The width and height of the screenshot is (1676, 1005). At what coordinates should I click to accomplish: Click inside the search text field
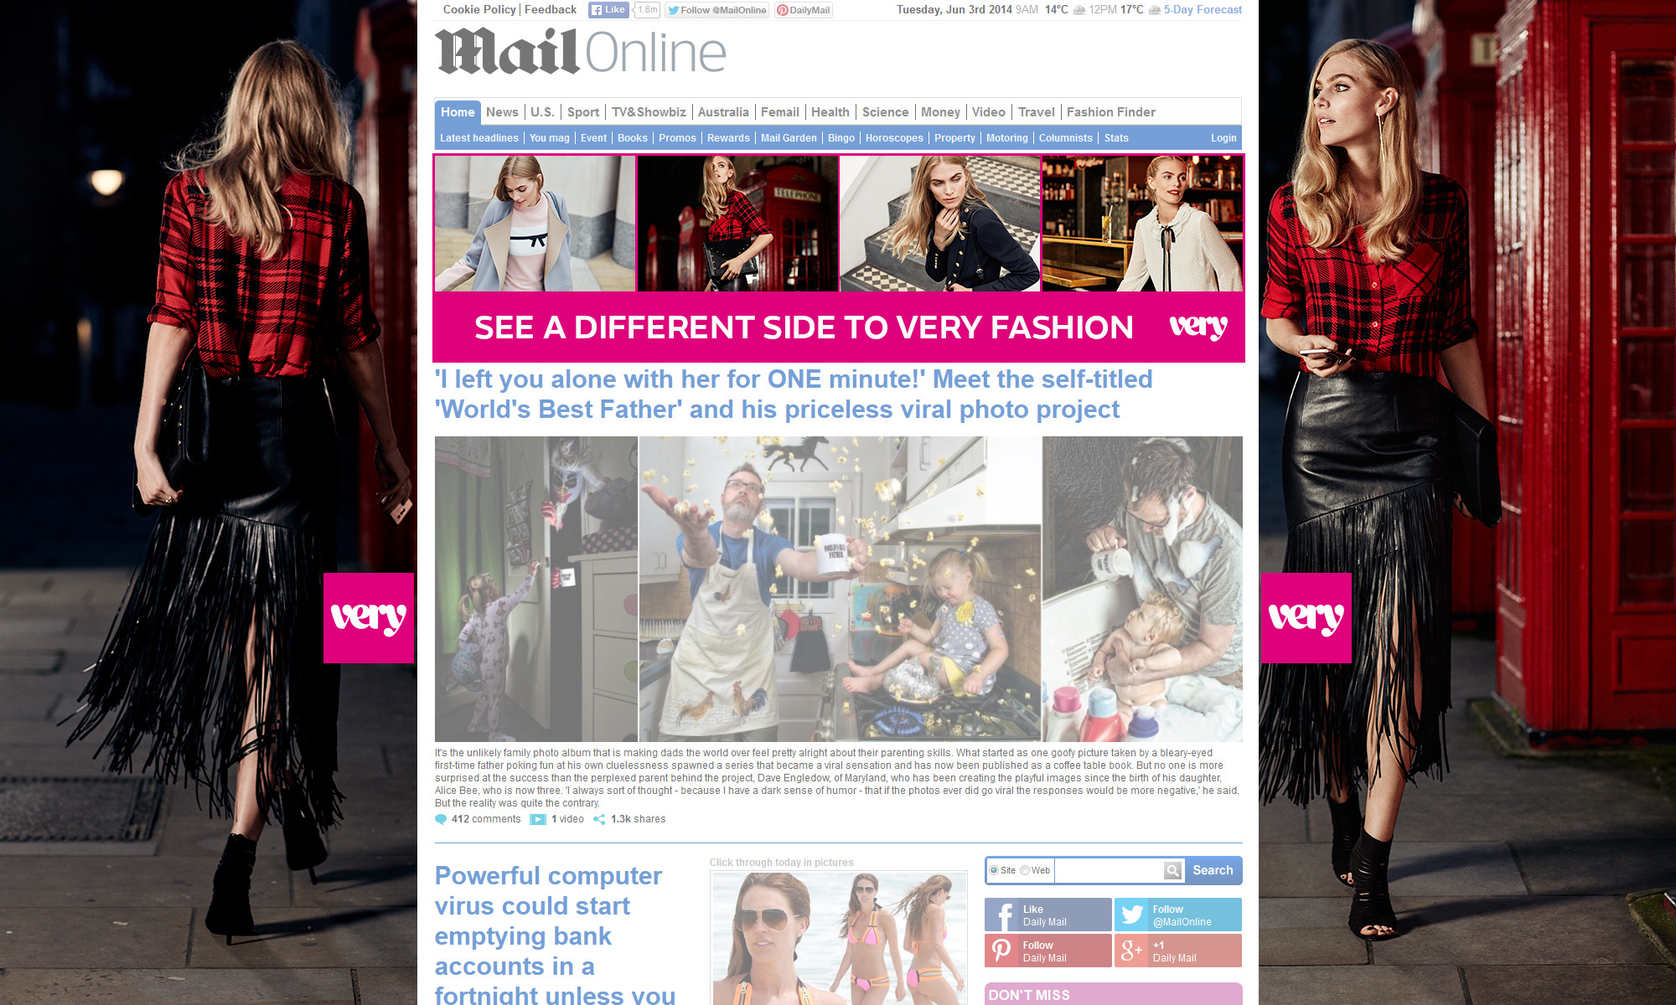pyautogui.click(x=1109, y=870)
